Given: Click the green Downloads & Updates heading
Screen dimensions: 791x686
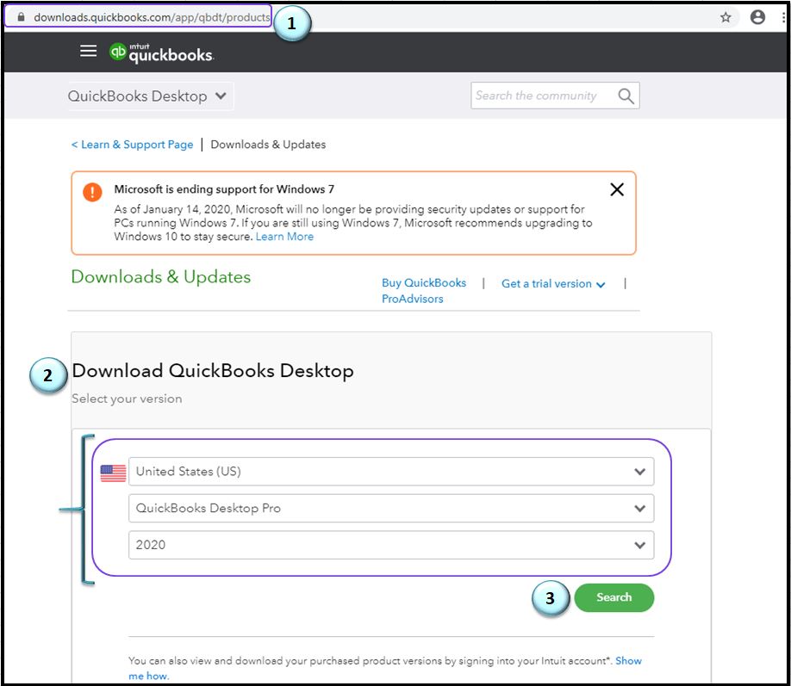Looking at the screenshot, I should (x=161, y=276).
